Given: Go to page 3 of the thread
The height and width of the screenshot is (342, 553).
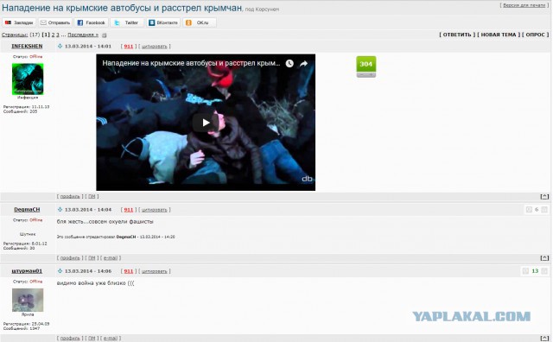Looking at the screenshot, I should [x=58, y=35].
